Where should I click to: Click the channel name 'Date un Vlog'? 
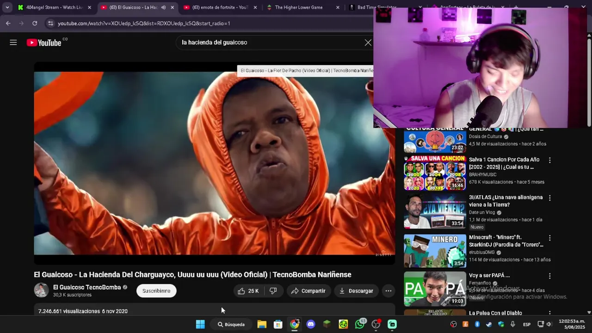(482, 213)
